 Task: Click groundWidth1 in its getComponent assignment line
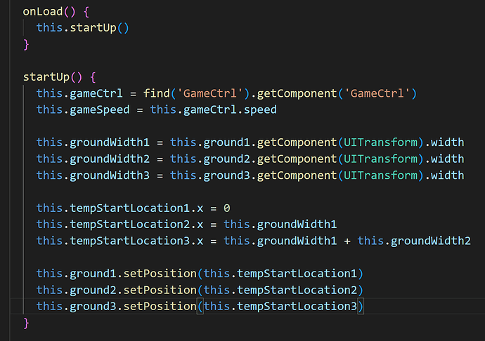tap(103, 142)
